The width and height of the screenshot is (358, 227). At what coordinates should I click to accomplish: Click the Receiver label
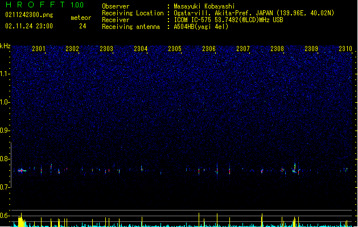pyautogui.click(x=116, y=20)
